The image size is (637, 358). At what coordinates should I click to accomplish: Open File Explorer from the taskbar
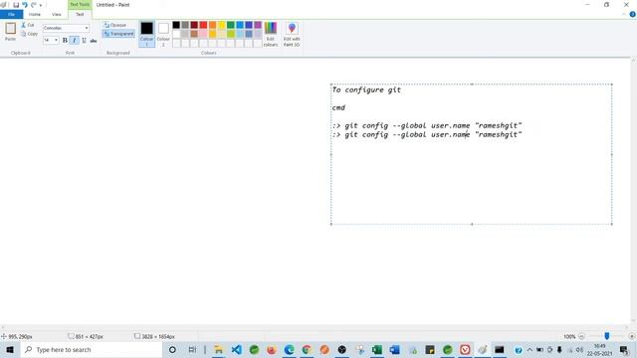[219, 349]
